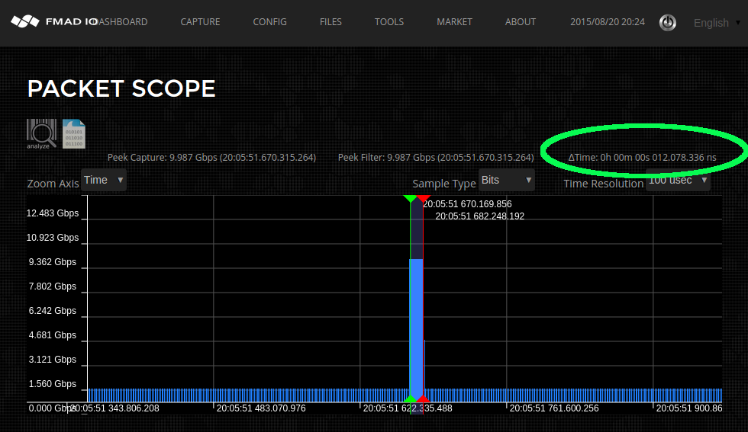The image size is (748, 432).
Task: Navigate to the Config page
Action: pyautogui.click(x=270, y=22)
